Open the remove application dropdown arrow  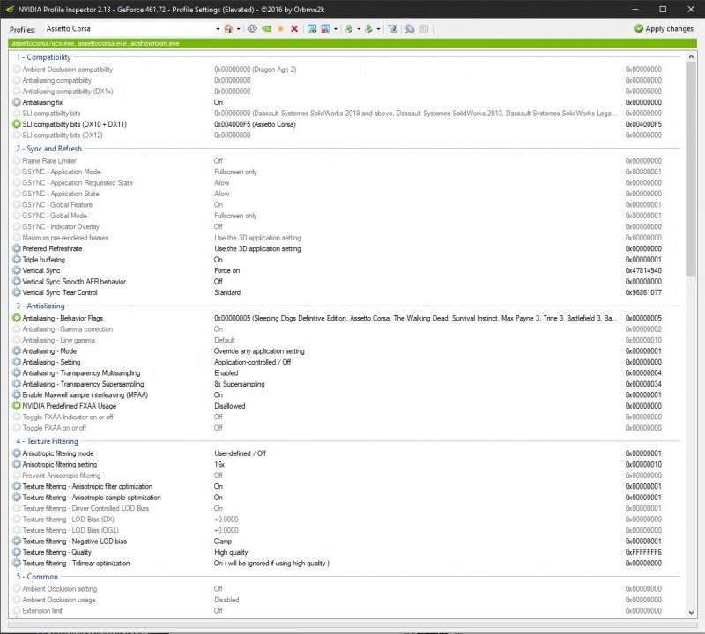coord(336,29)
